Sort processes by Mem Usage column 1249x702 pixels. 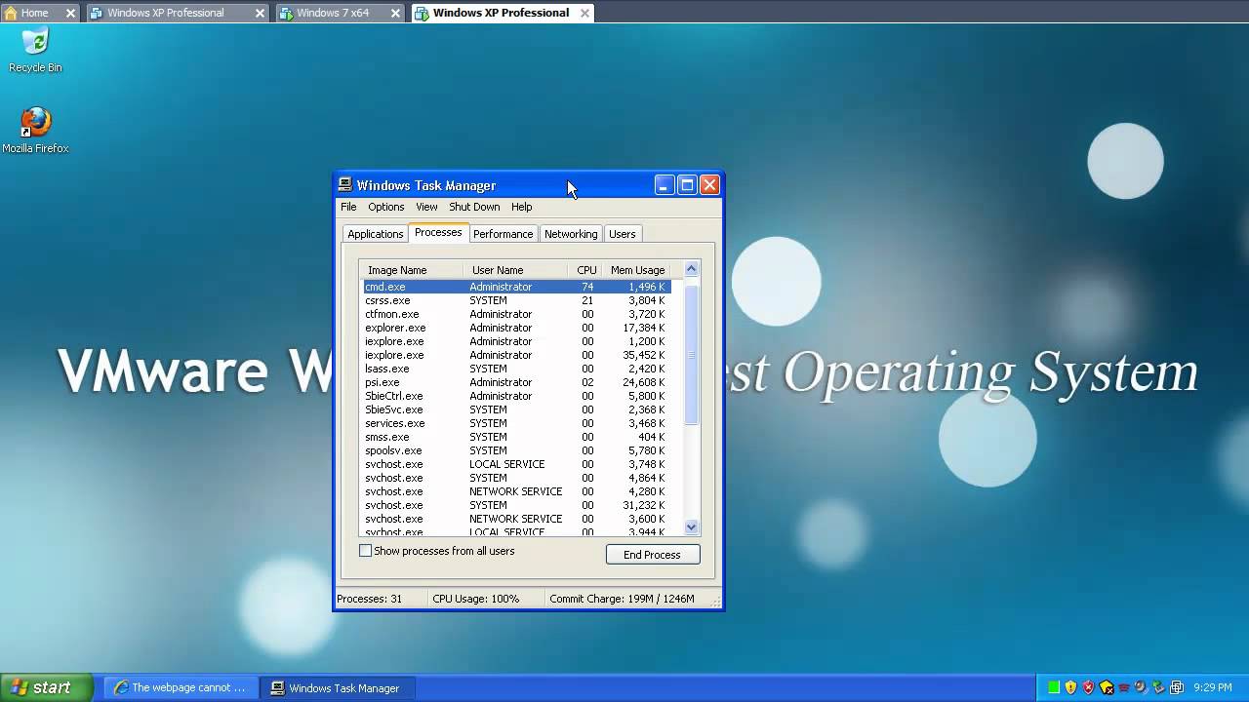(x=637, y=270)
